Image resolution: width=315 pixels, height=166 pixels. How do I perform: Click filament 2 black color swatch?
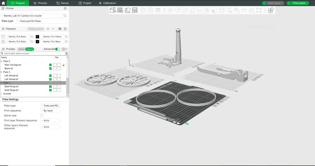[x=37, y=37]
